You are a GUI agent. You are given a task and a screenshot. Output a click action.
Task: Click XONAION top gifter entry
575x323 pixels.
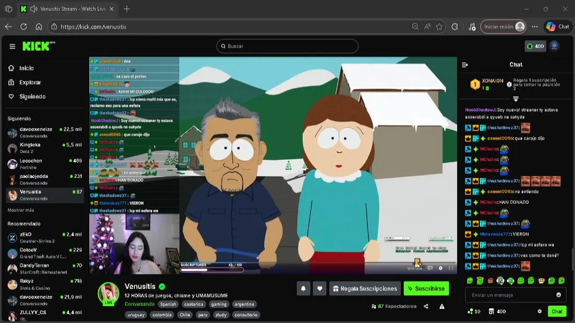coord(487,84)
